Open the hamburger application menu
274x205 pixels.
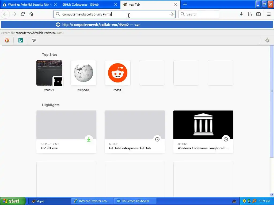pyautogui.click(x=269, y=14)
